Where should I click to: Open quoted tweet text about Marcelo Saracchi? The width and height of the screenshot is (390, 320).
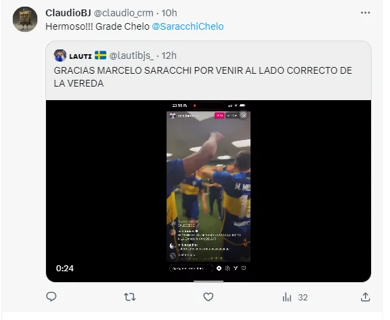pyautogui.click(x=202, y=76)
